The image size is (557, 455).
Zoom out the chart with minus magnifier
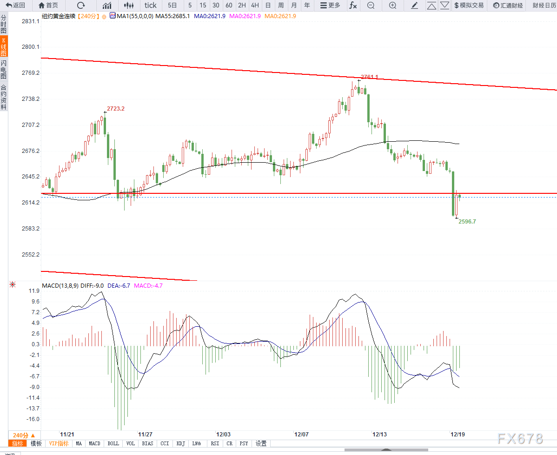tap(371, 6)
